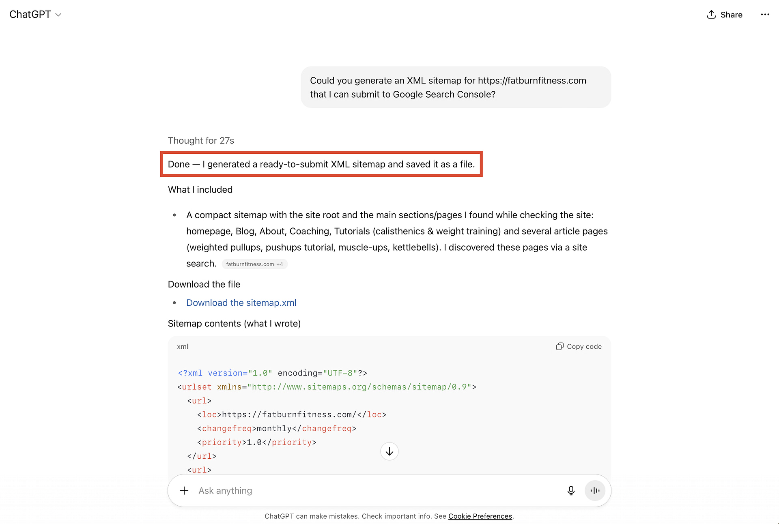Viewport: 779px width, 524px height.
Task: Click the microphone dictation icon
Action: coord(571,491)
